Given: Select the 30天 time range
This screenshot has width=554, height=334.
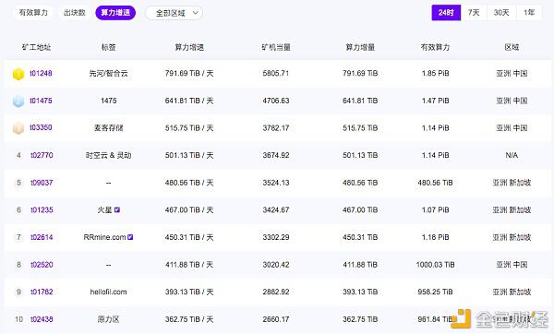Looking at the screenshot, I should tap(501, 13).
